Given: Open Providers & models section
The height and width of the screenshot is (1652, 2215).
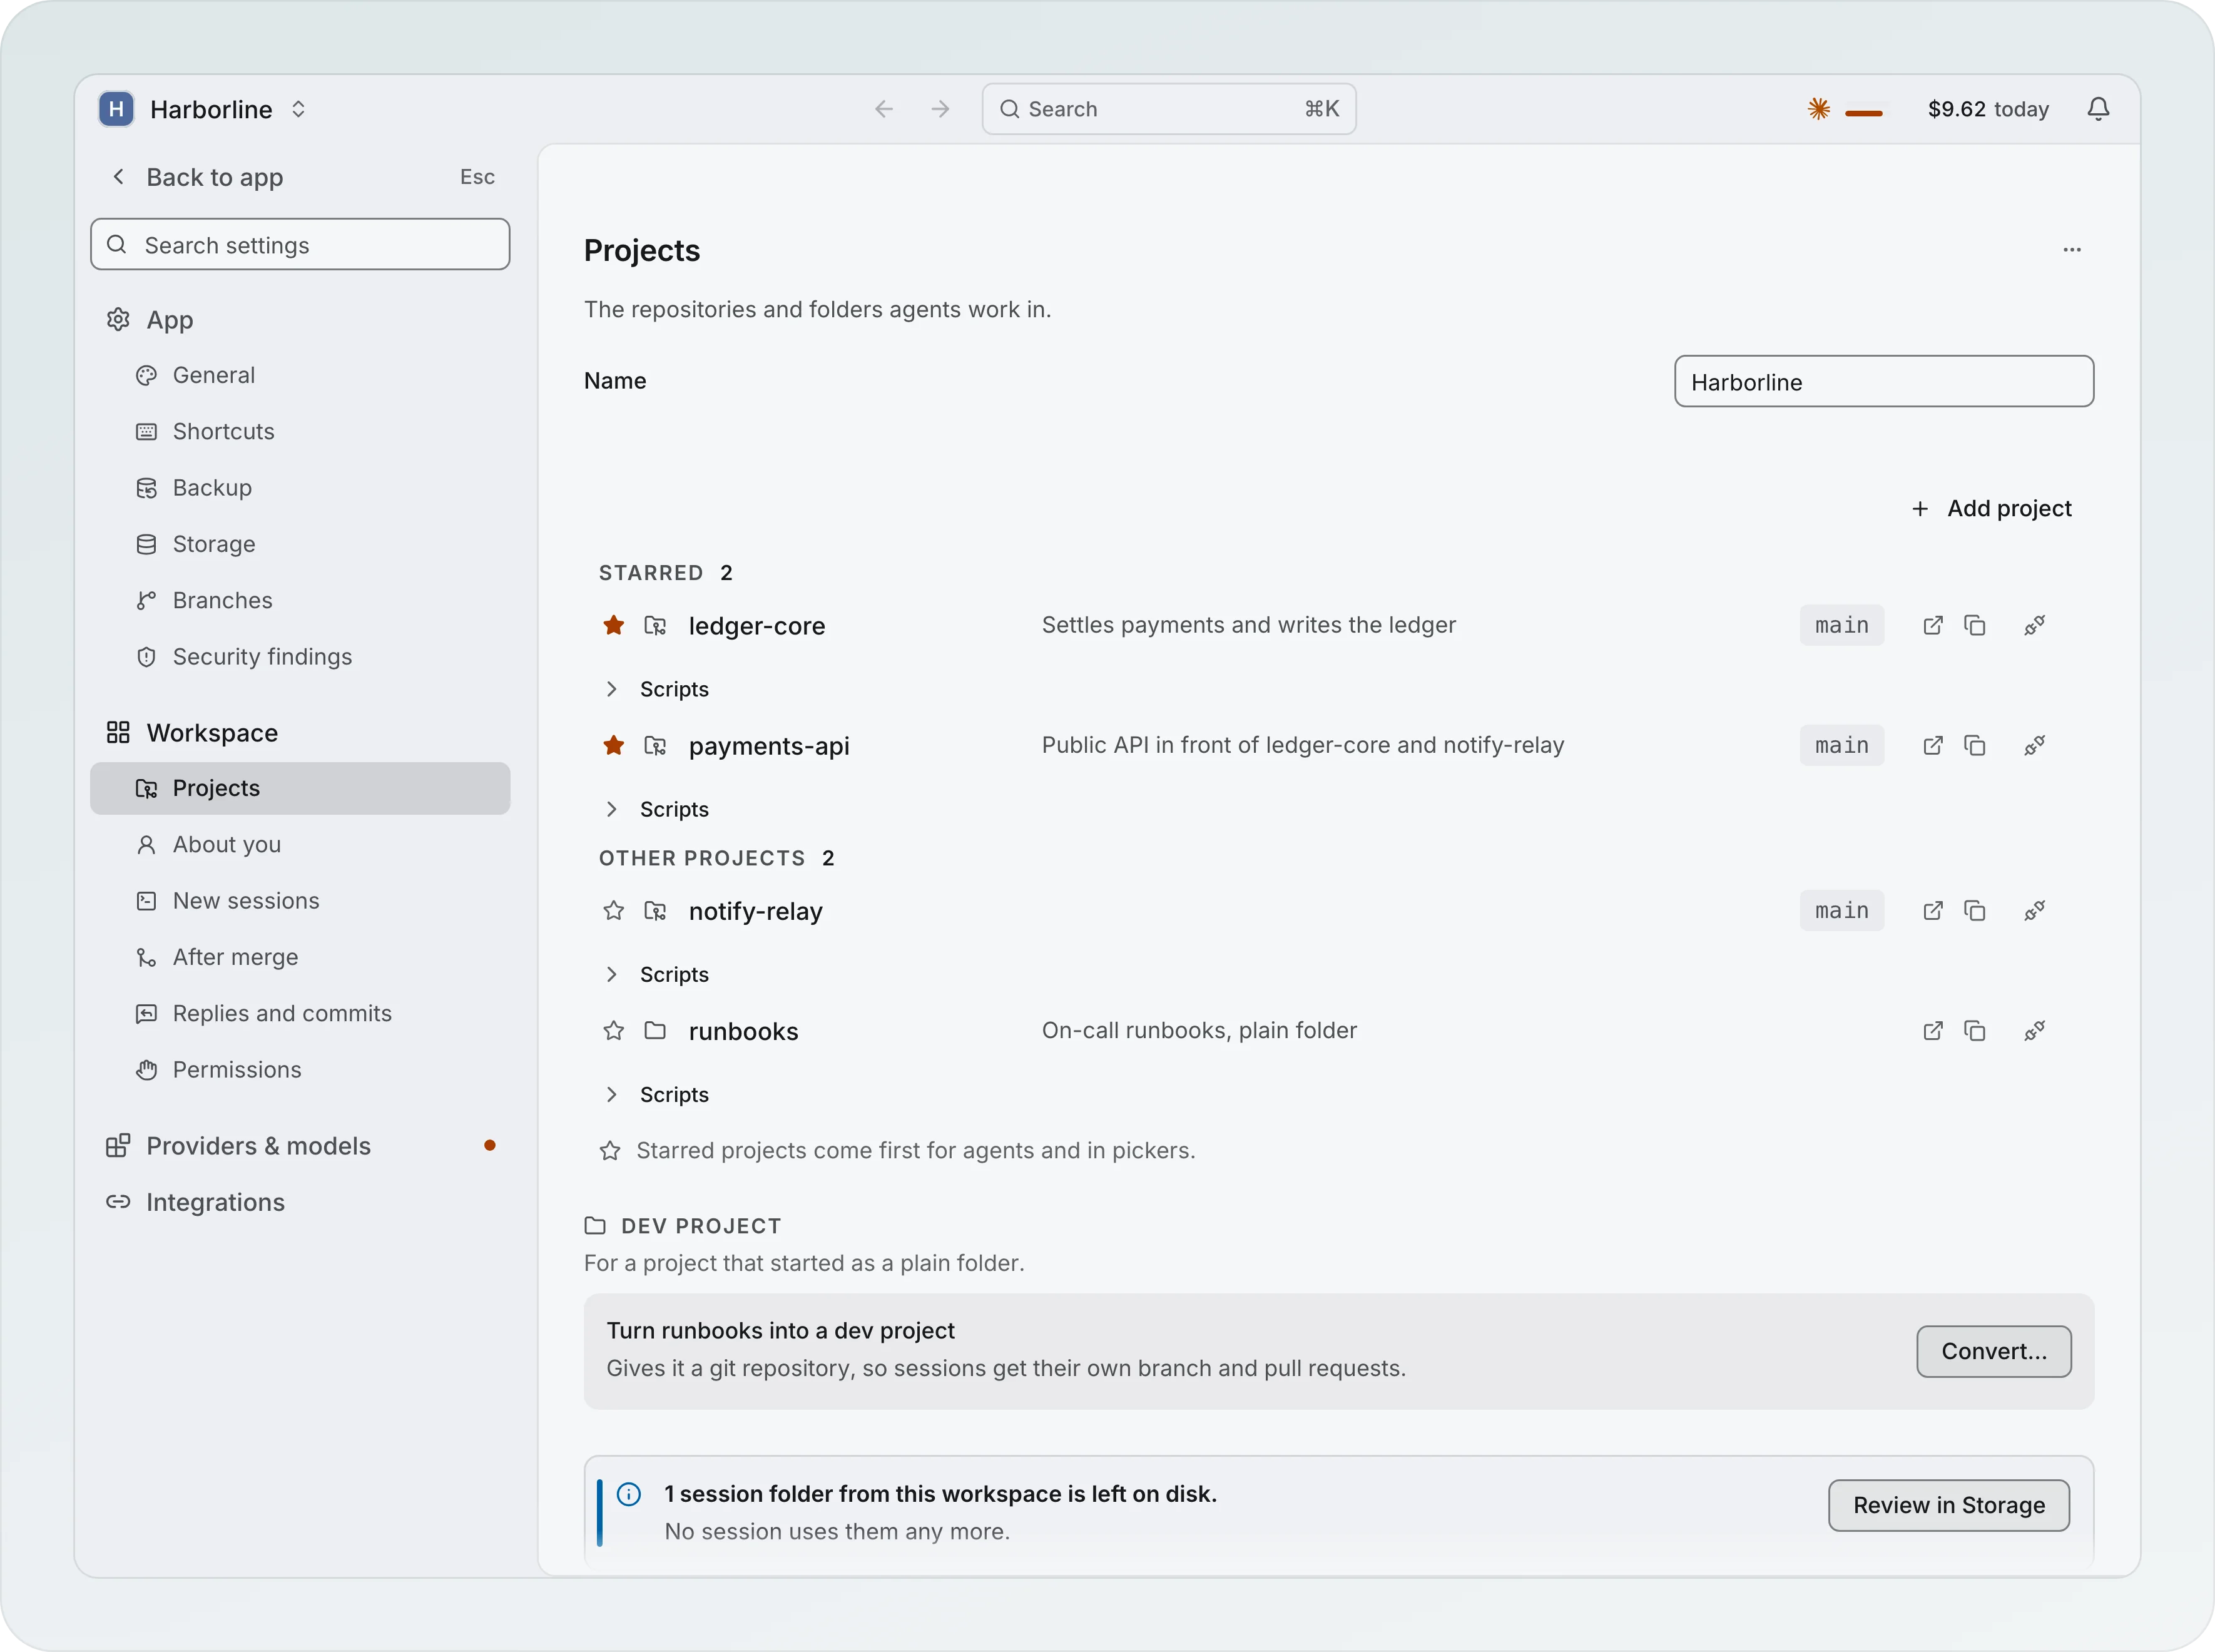Looking at the screenshot, I should click(300, 1146).
